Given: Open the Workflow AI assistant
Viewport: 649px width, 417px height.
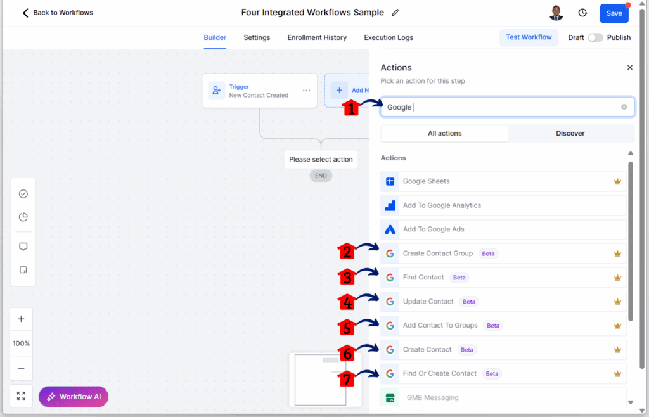Looking at the screenshot, I should [74, 397].
